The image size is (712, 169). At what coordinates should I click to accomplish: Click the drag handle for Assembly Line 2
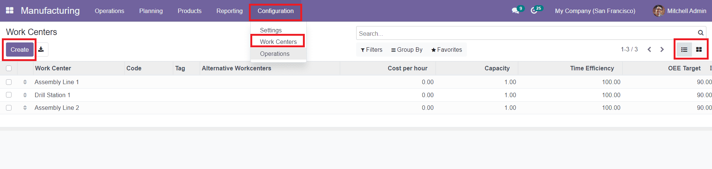tap(25, 108)
